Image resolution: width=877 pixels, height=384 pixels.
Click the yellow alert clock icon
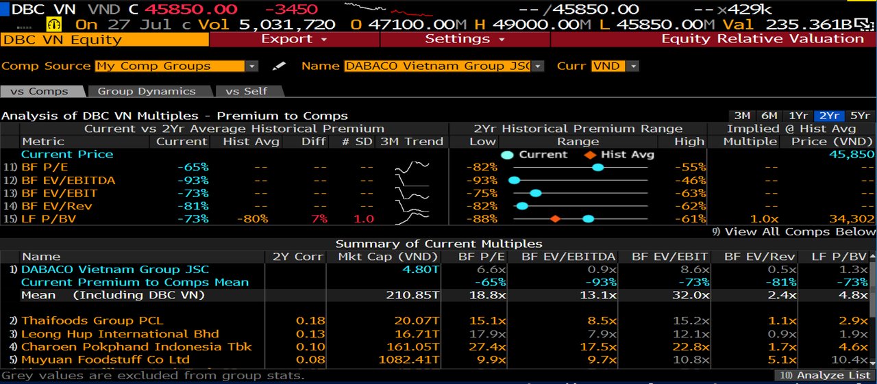click(x=55, y=24)
